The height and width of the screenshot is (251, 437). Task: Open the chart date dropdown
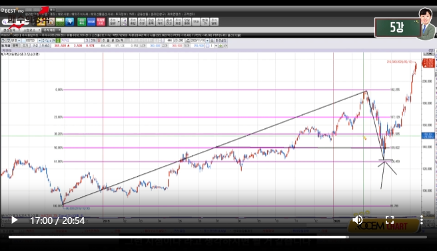207,41
